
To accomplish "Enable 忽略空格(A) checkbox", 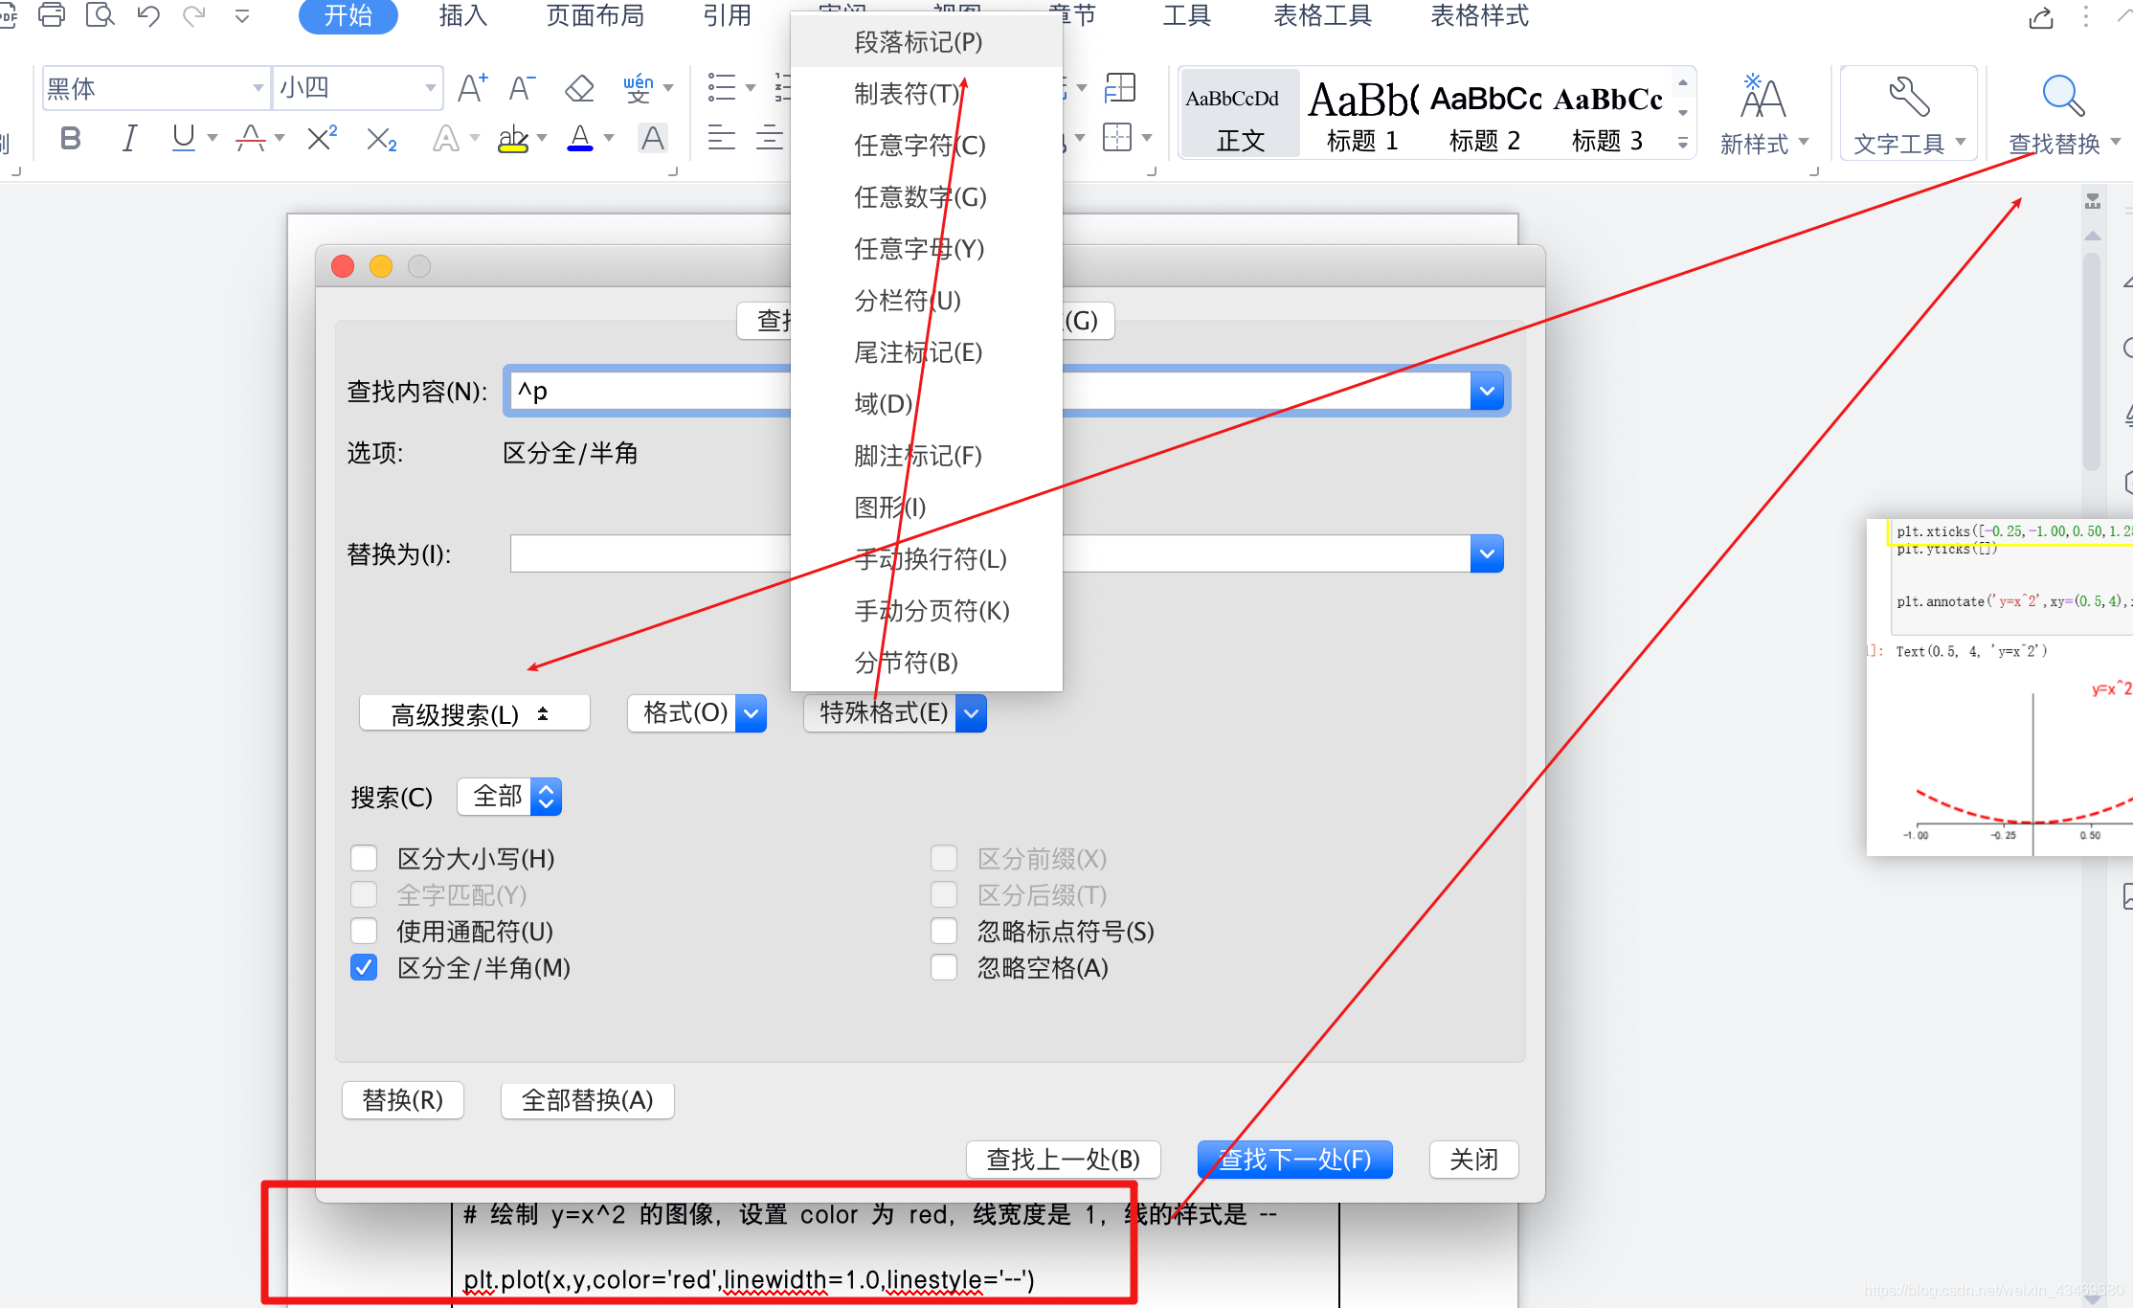I will point(944,967).
